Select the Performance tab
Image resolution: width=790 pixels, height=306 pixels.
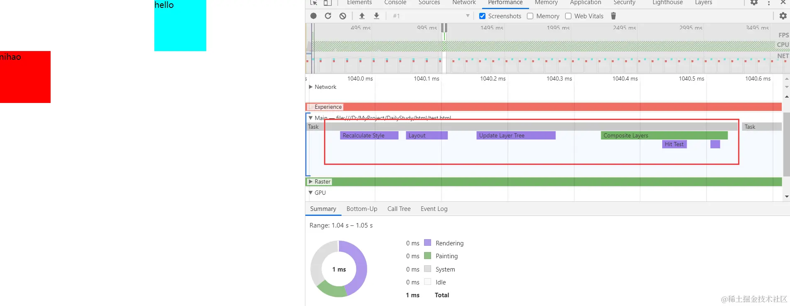coord(505,2)
